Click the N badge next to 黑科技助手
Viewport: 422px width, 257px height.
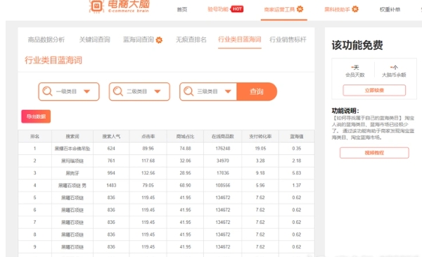[355, 9]
